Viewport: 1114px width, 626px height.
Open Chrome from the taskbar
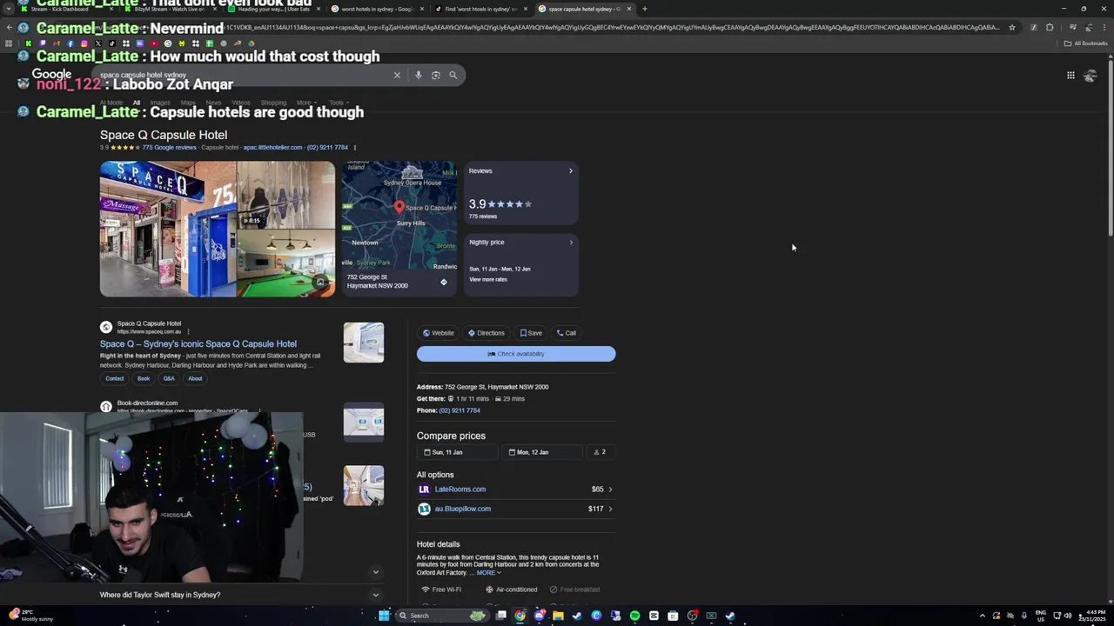point(520,616)
